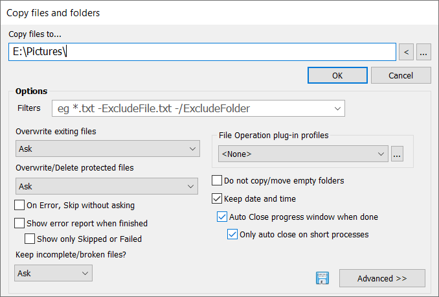This screenshot has height=297, width=439.
Task: Click into the 'Copy files to...' path field
Action: click(x=202, y=52)
